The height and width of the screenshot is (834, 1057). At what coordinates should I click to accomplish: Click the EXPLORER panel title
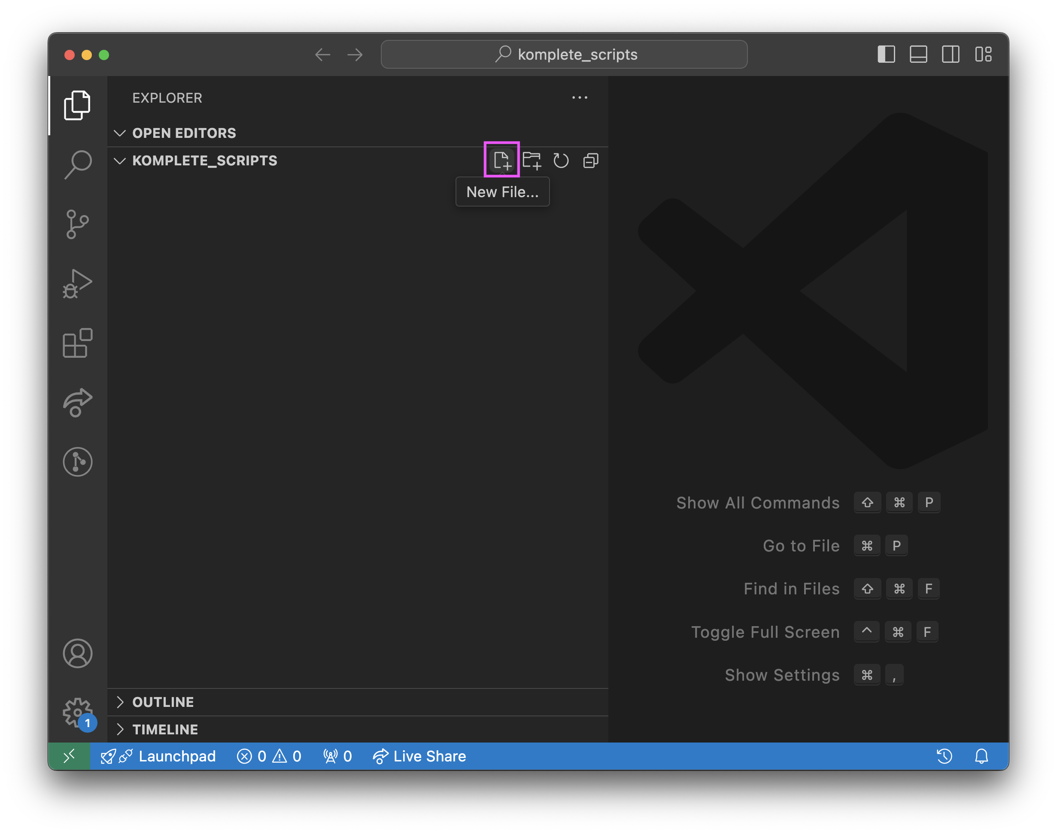(x=167, y=97)
